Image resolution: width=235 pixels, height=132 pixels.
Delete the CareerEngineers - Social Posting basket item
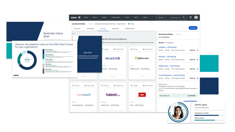pos(197,78)
